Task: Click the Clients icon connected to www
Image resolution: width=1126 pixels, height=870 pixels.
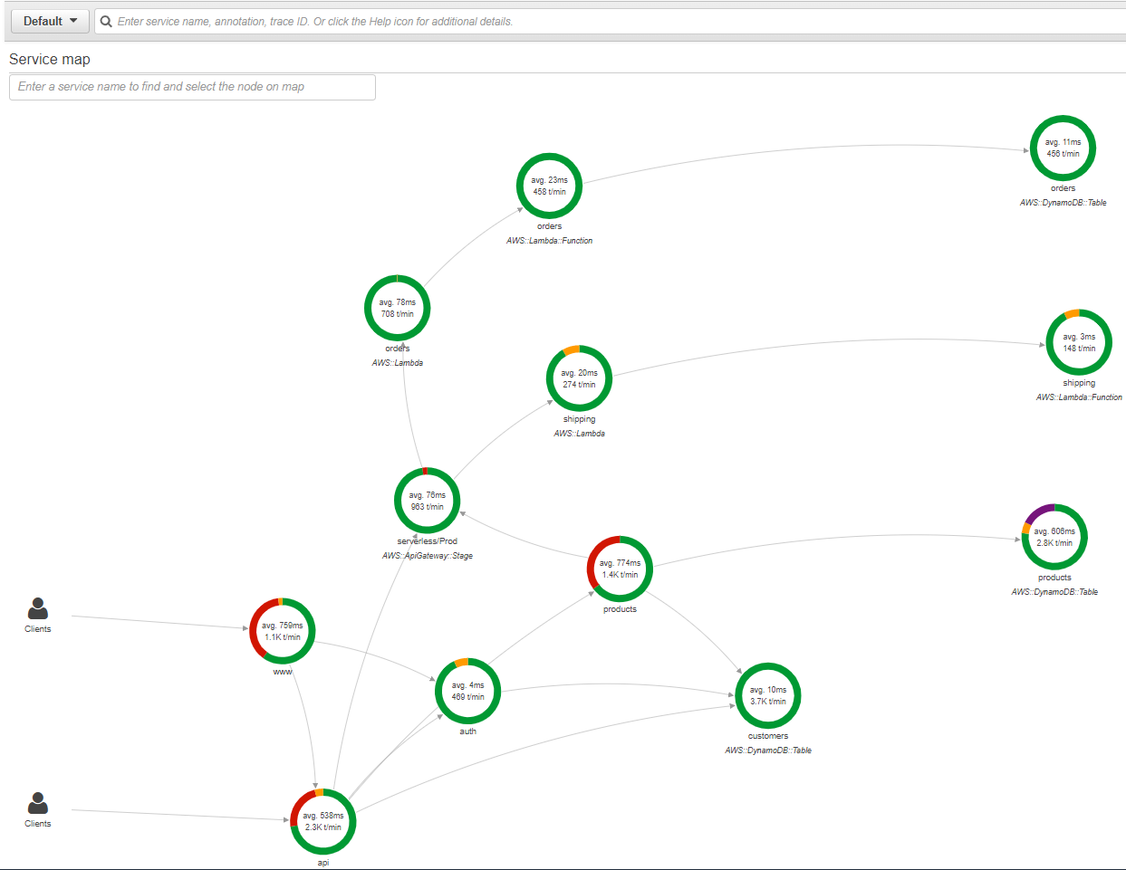Action: [38, 608]
